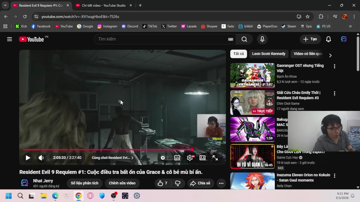
Task: Open 'Giải Cứu Cháu Emily Thôi' video title
Action: click(298, 95)
